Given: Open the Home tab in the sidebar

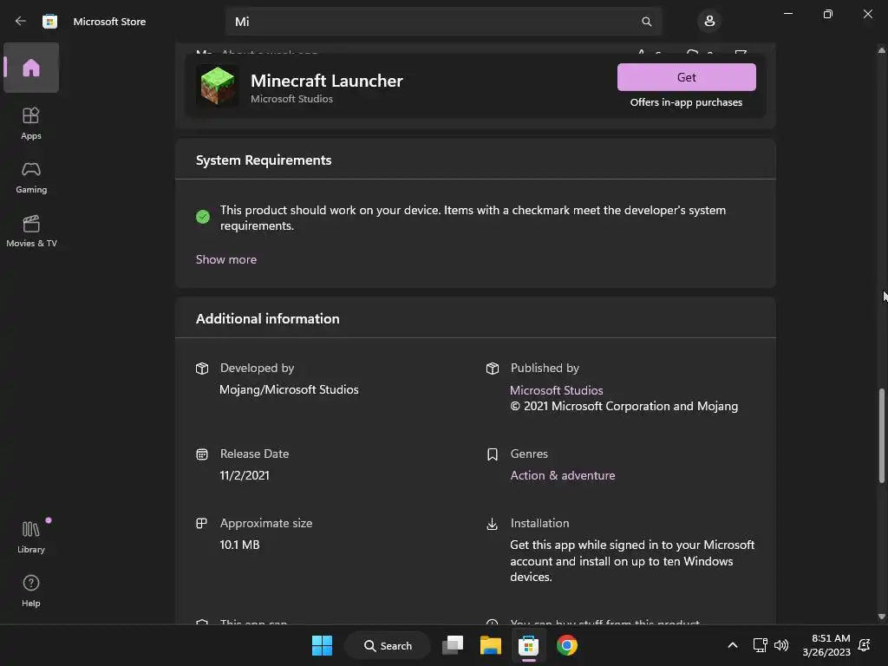Looking at the screenshot, I should (x=31, y=68).
